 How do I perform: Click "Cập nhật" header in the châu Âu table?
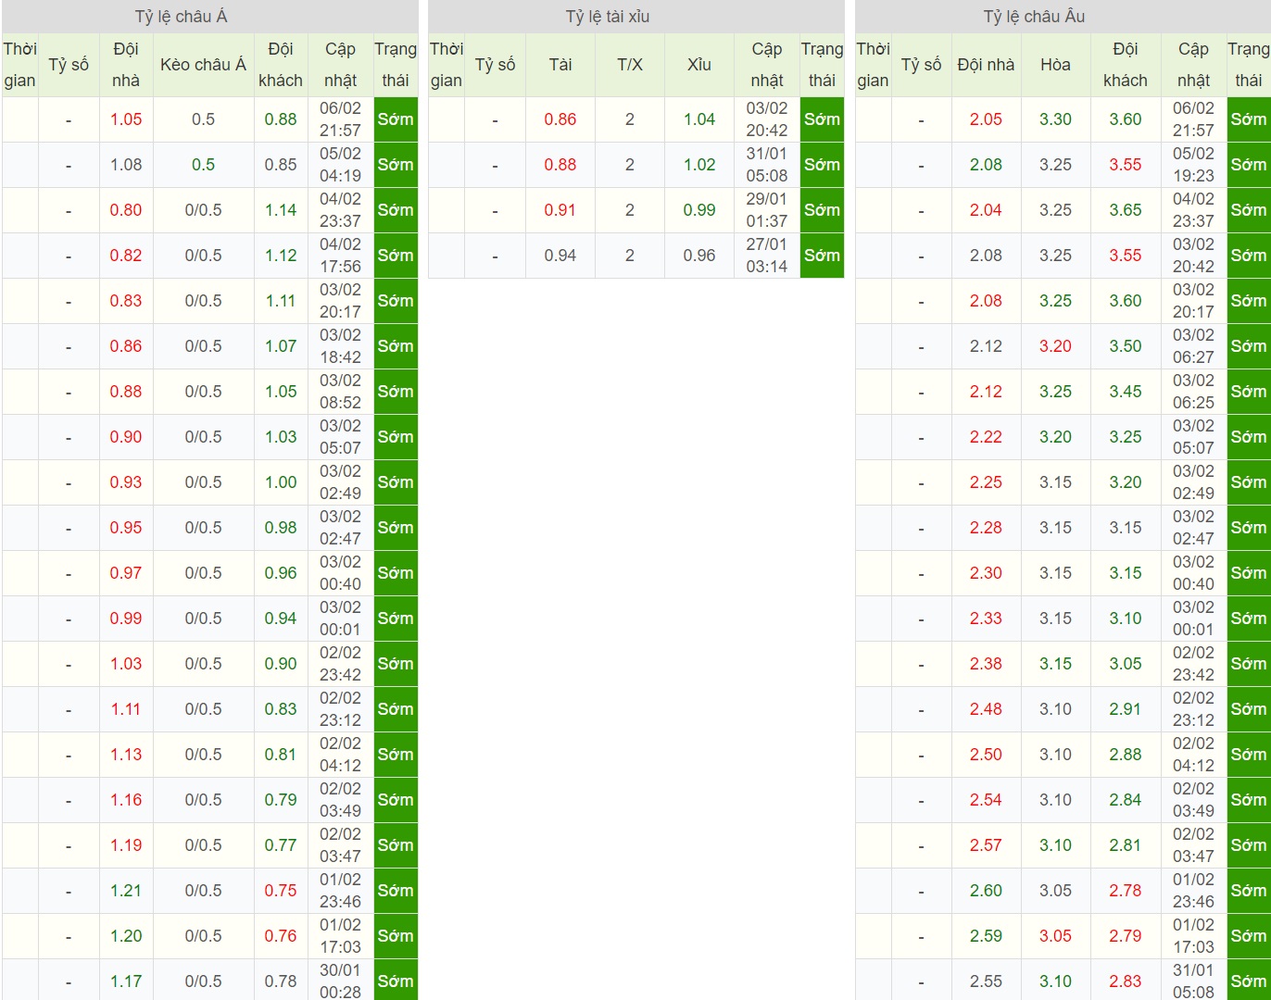[1193, 65]
